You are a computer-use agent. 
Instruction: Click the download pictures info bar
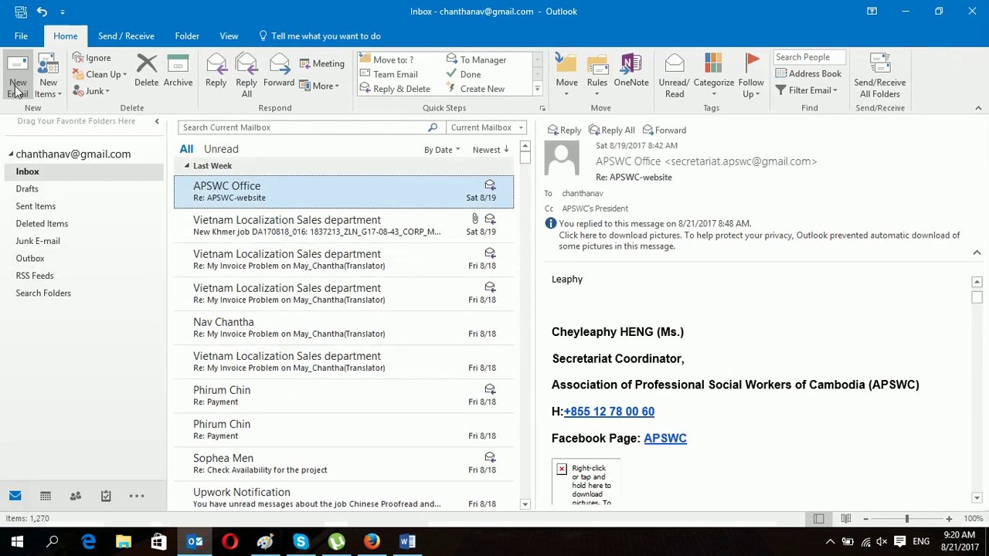coord(759,240)
